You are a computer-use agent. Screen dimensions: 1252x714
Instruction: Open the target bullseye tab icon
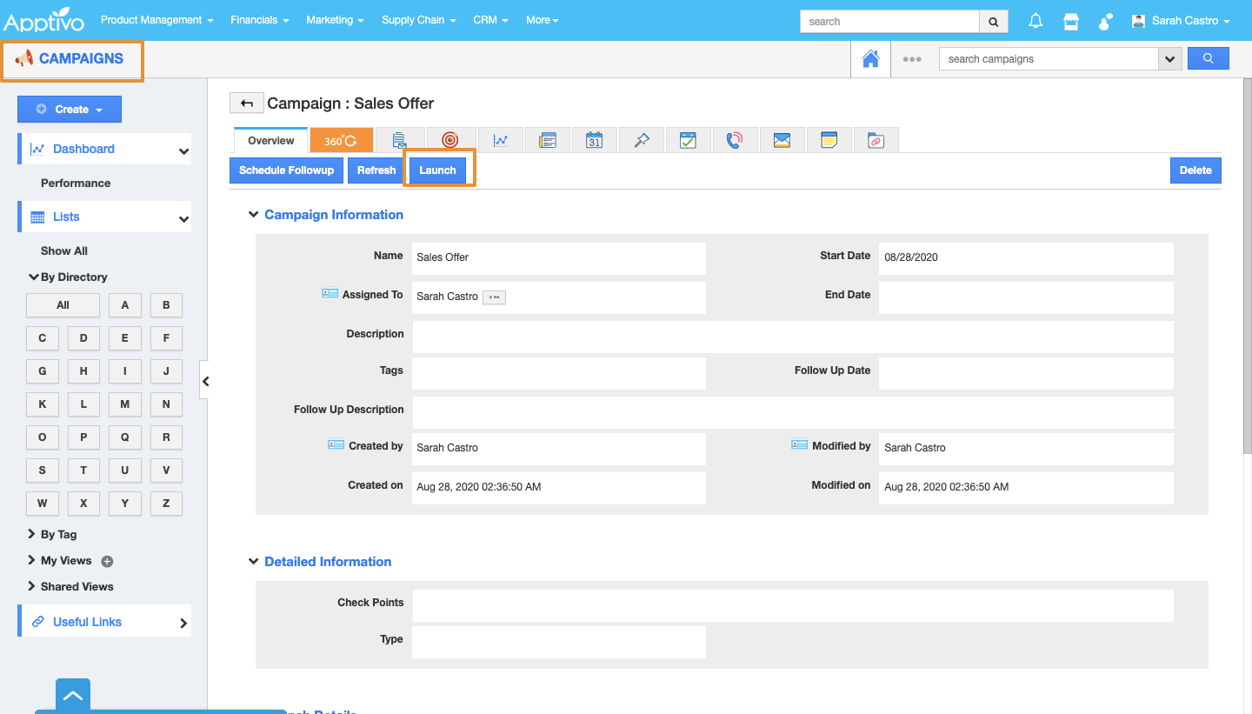point(450,140)
